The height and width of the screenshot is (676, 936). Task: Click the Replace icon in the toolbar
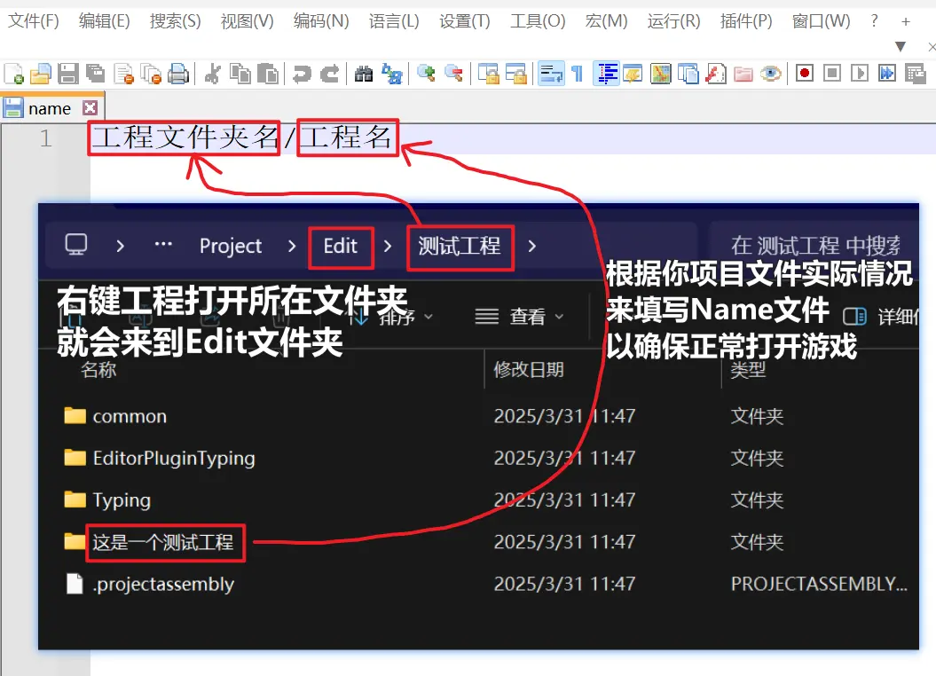click(390, 74)
